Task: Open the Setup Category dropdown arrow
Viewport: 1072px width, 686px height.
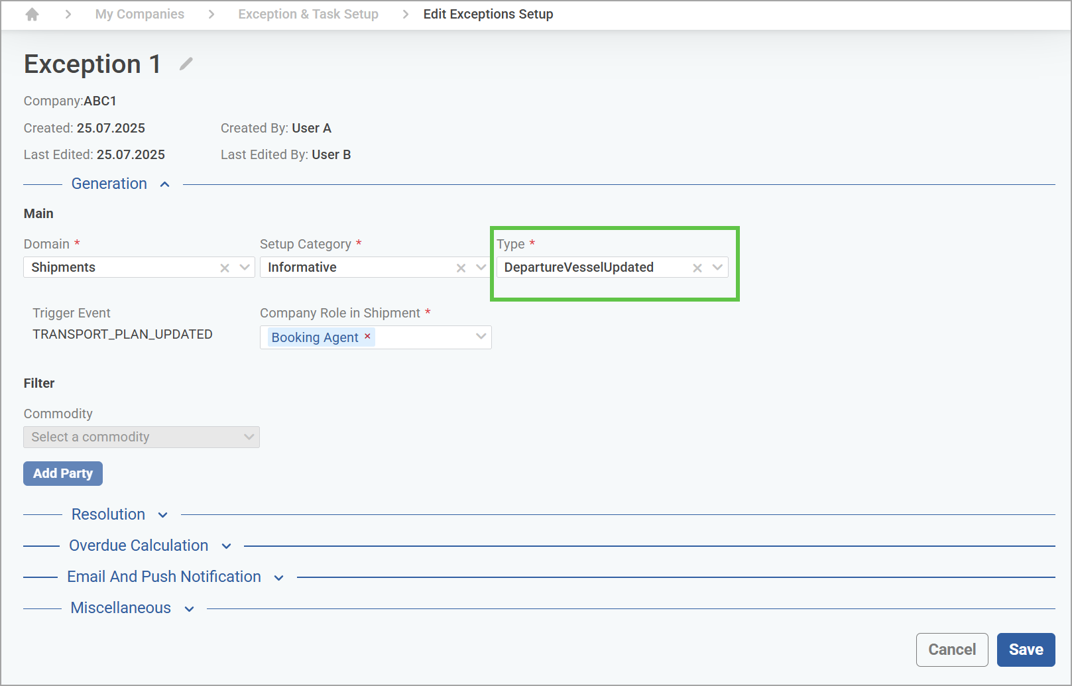Action: pyautogui.click(x=481, y=268)
